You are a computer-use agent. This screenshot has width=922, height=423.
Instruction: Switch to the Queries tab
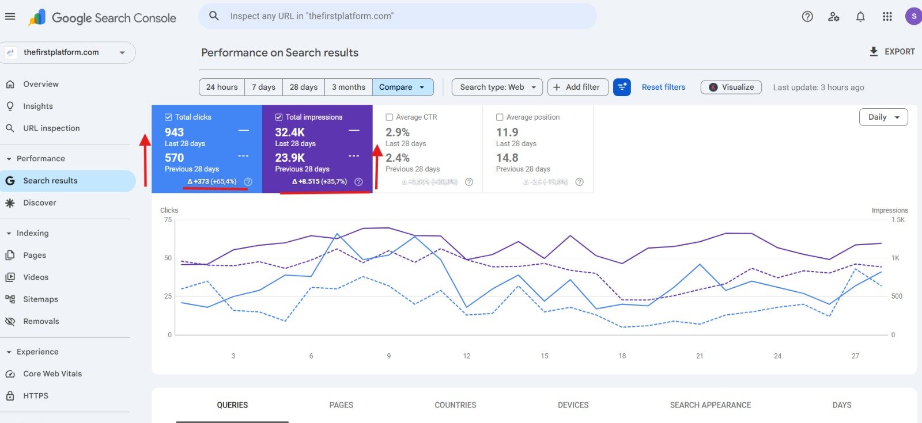[232, 405]
